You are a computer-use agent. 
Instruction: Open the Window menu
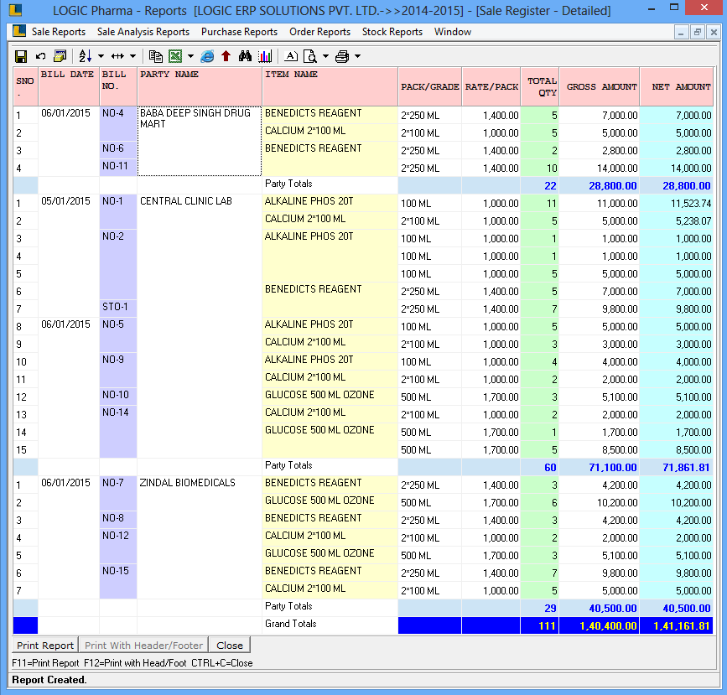(453, 32)
